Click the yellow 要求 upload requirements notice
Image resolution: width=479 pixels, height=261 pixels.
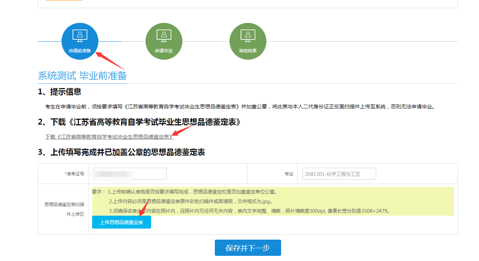[x=273, y=201]
